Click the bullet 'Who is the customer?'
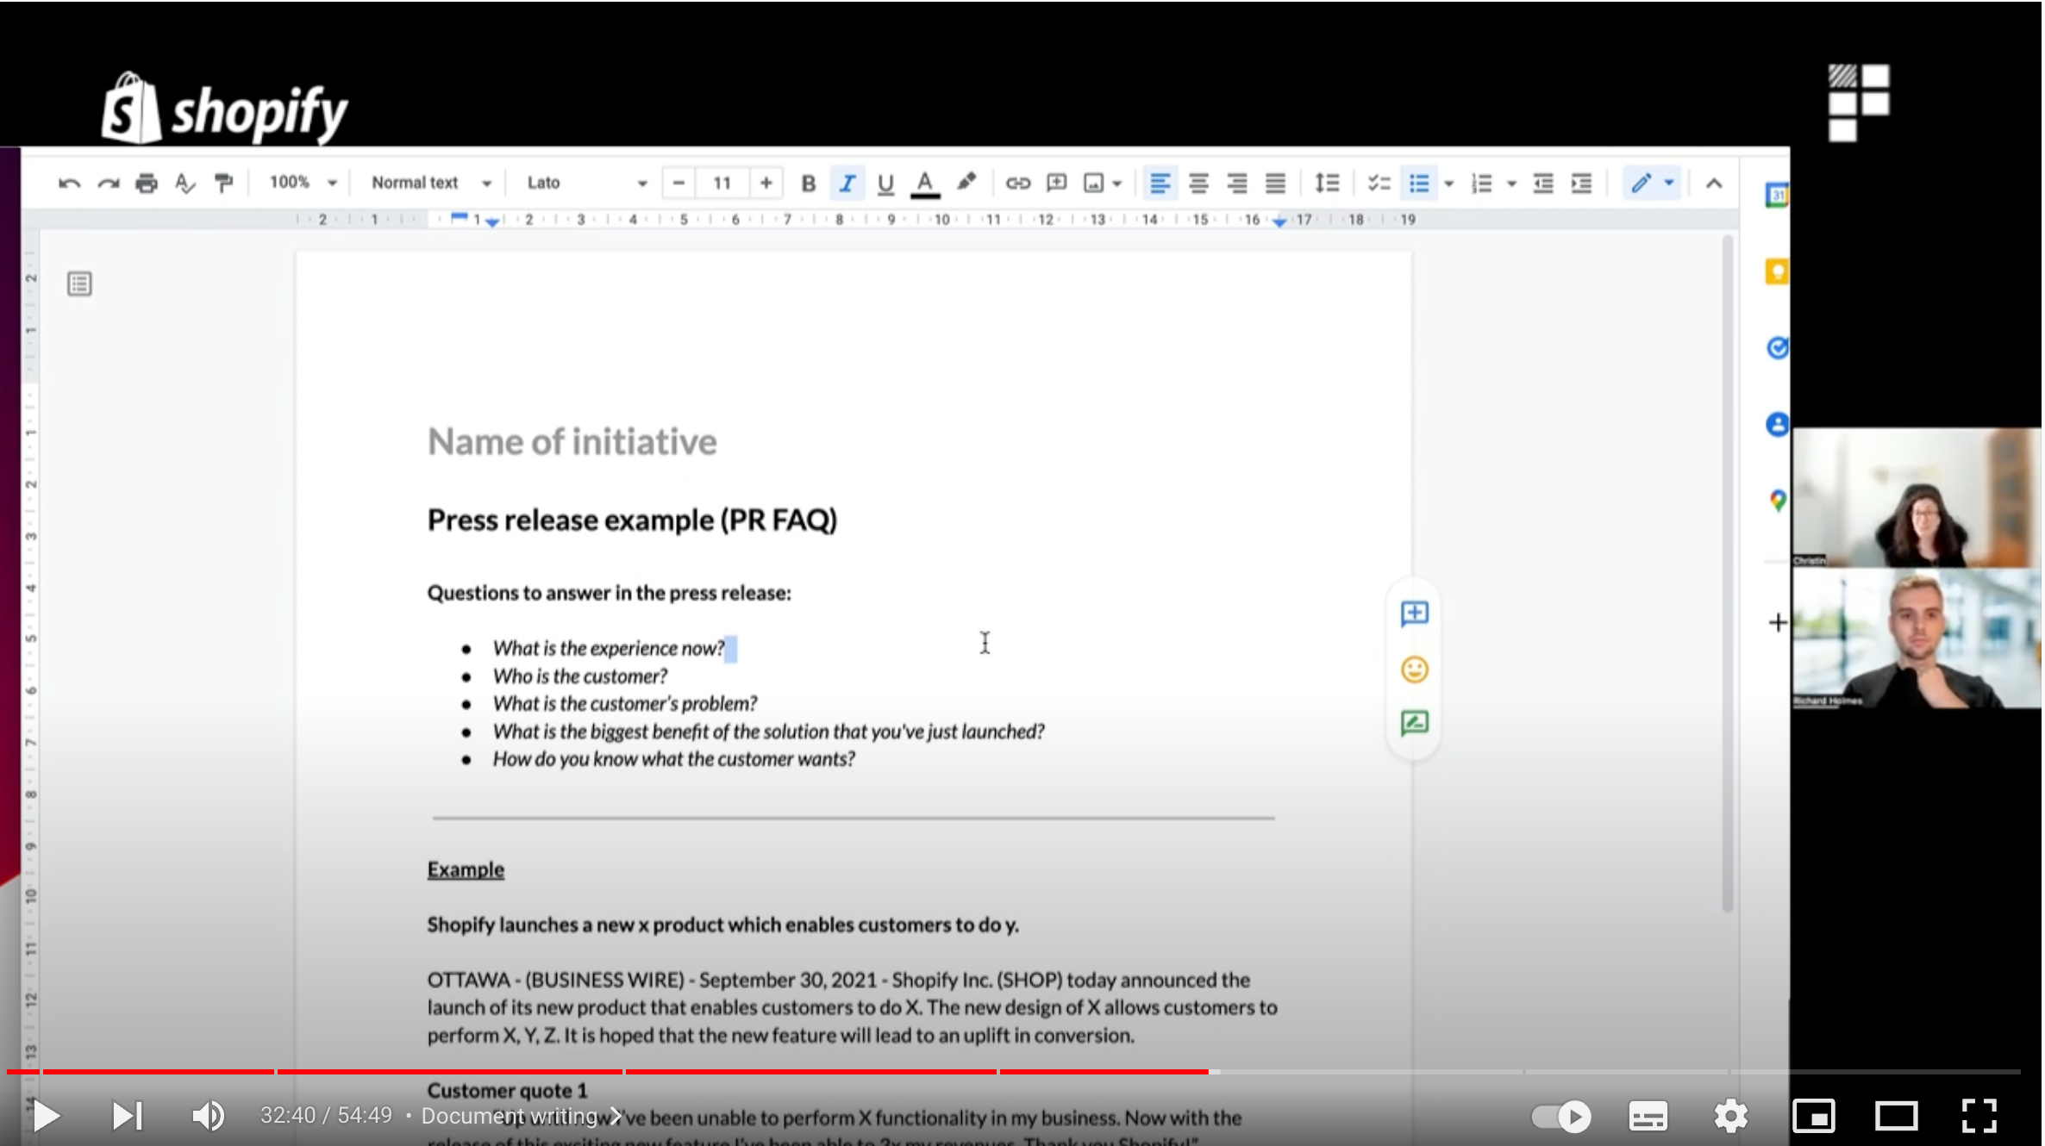 coord(579,676)
